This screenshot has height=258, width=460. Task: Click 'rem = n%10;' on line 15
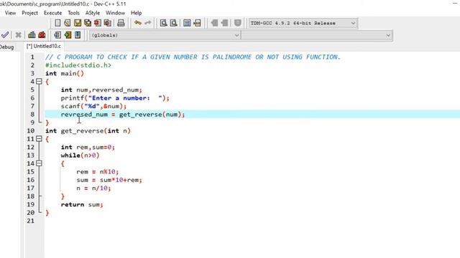[x=98, y=172]
